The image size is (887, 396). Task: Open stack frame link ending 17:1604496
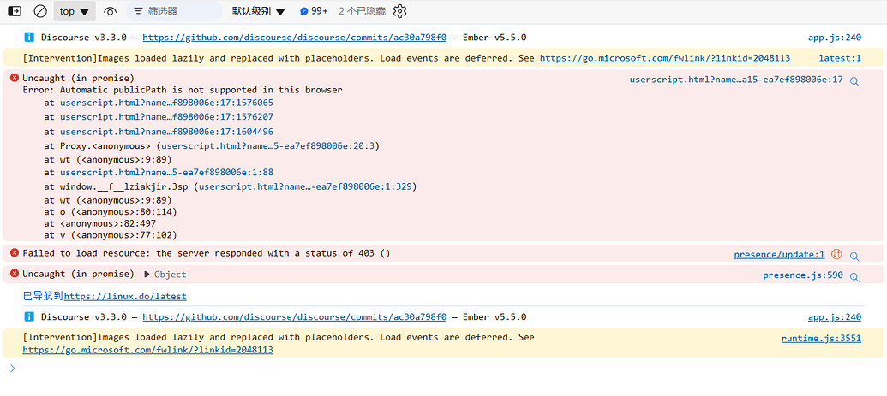coord(166,132)
